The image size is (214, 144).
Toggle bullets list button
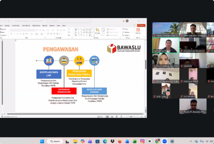click(48, 30)
